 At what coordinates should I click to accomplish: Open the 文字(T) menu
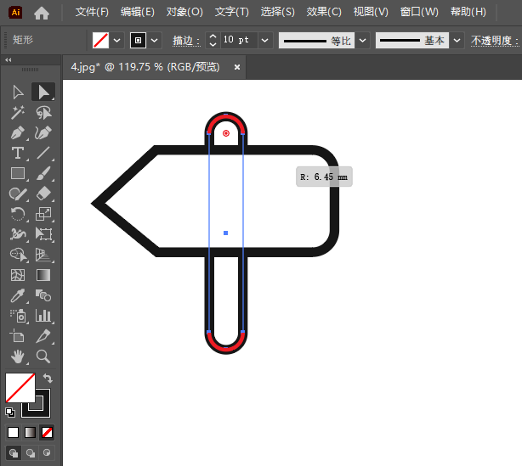coord(232,12)
